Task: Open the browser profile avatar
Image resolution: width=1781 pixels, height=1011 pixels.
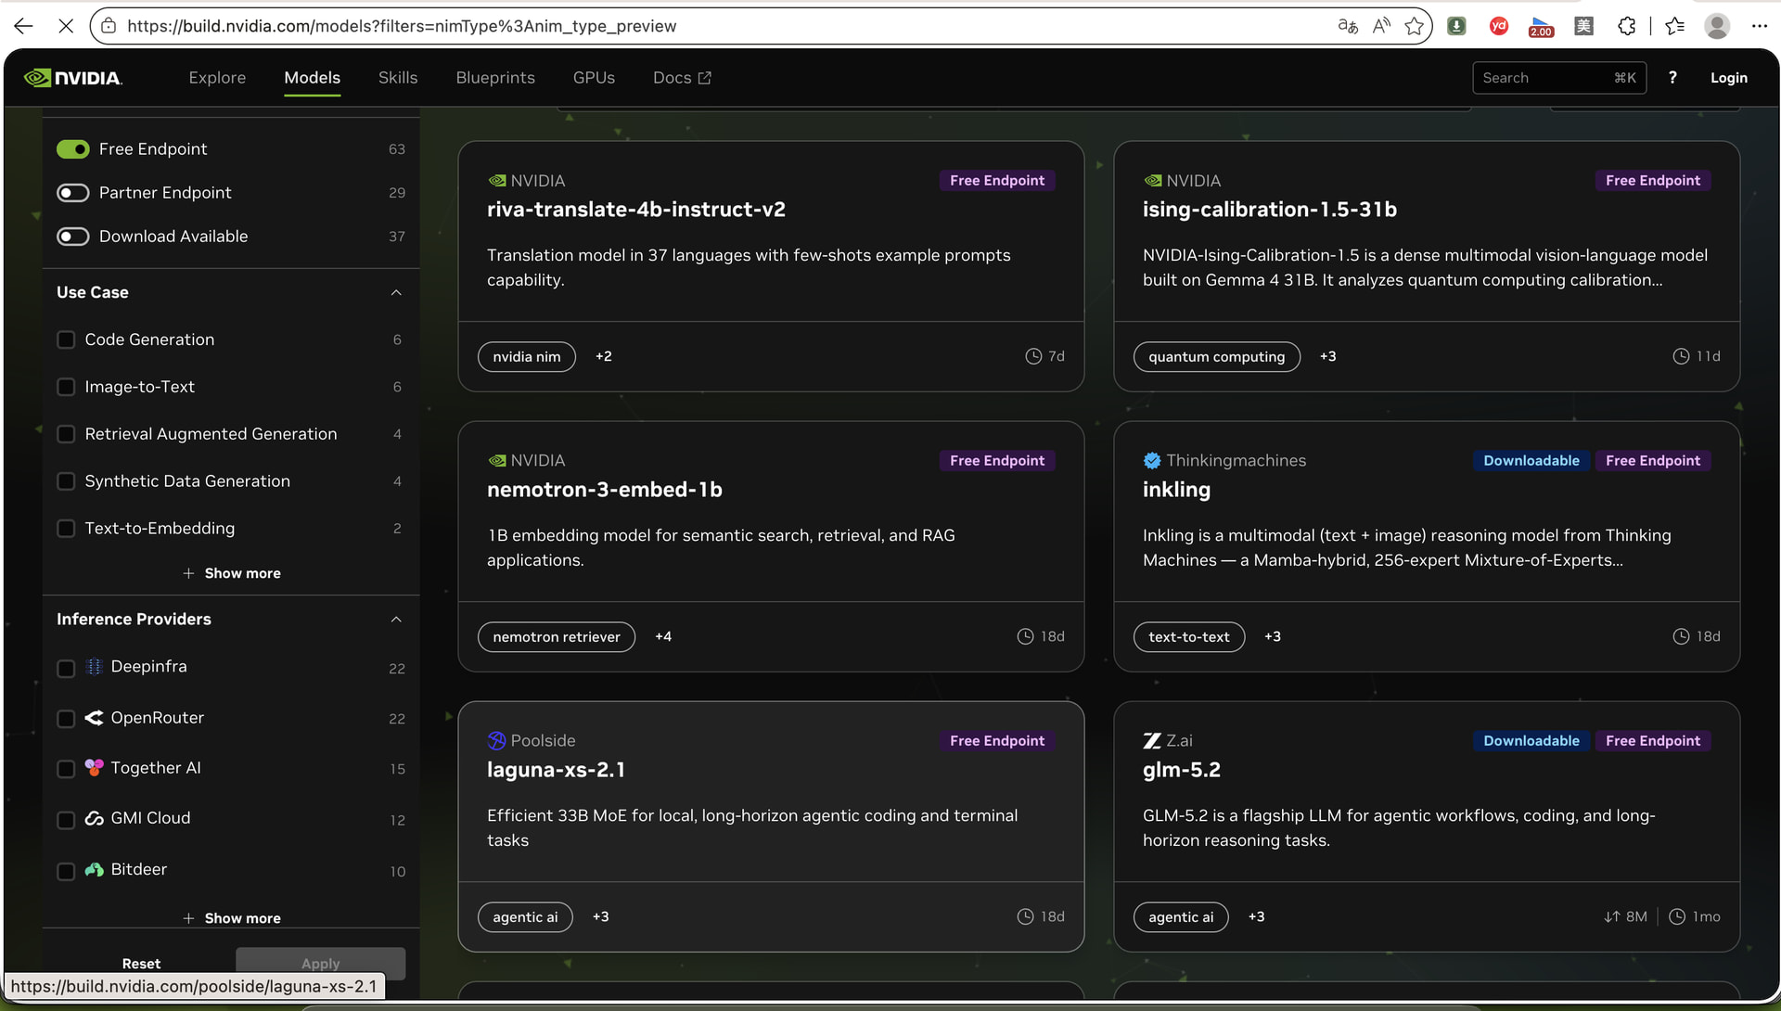Action: pyautogui.click(x=1717, y=26)
